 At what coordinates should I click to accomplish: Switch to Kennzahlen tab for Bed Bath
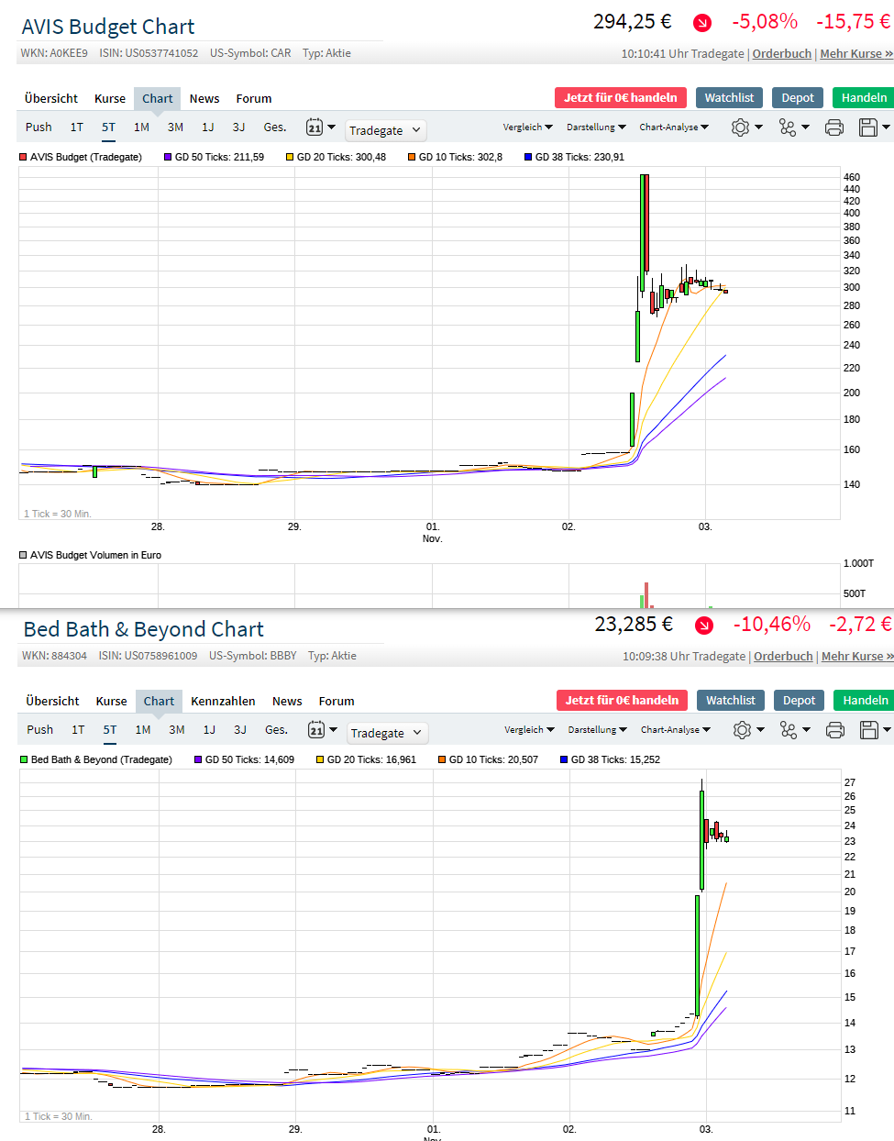tap(223, 701)
